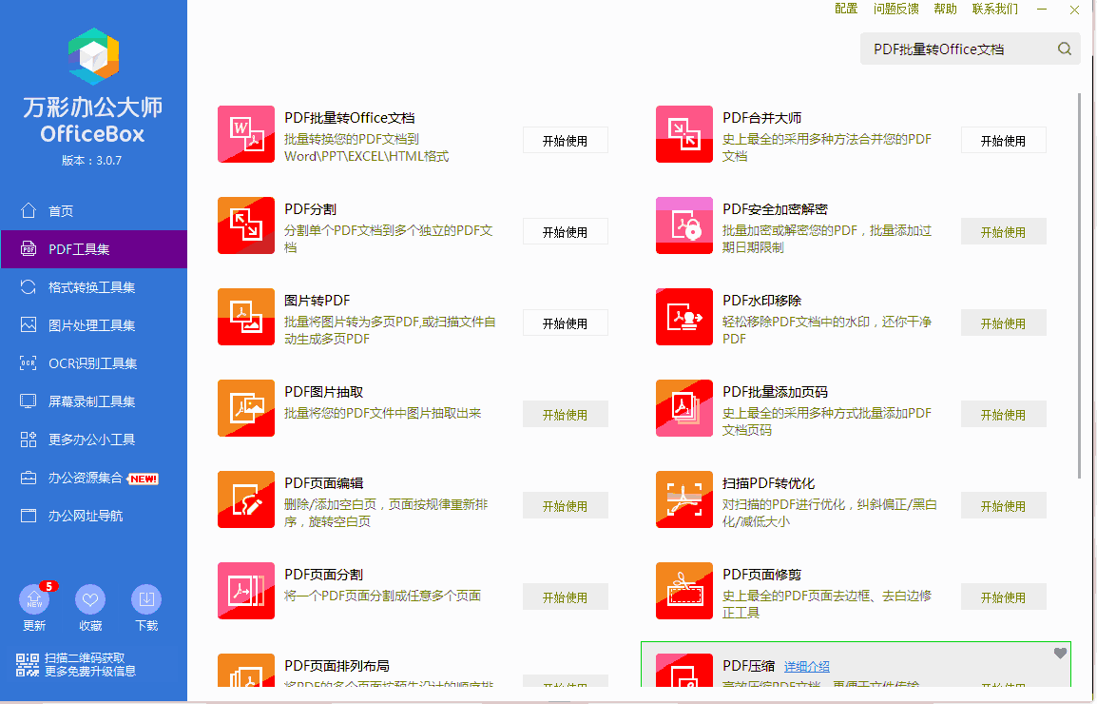Click the PDF压缩 title text

pos(748,666)
